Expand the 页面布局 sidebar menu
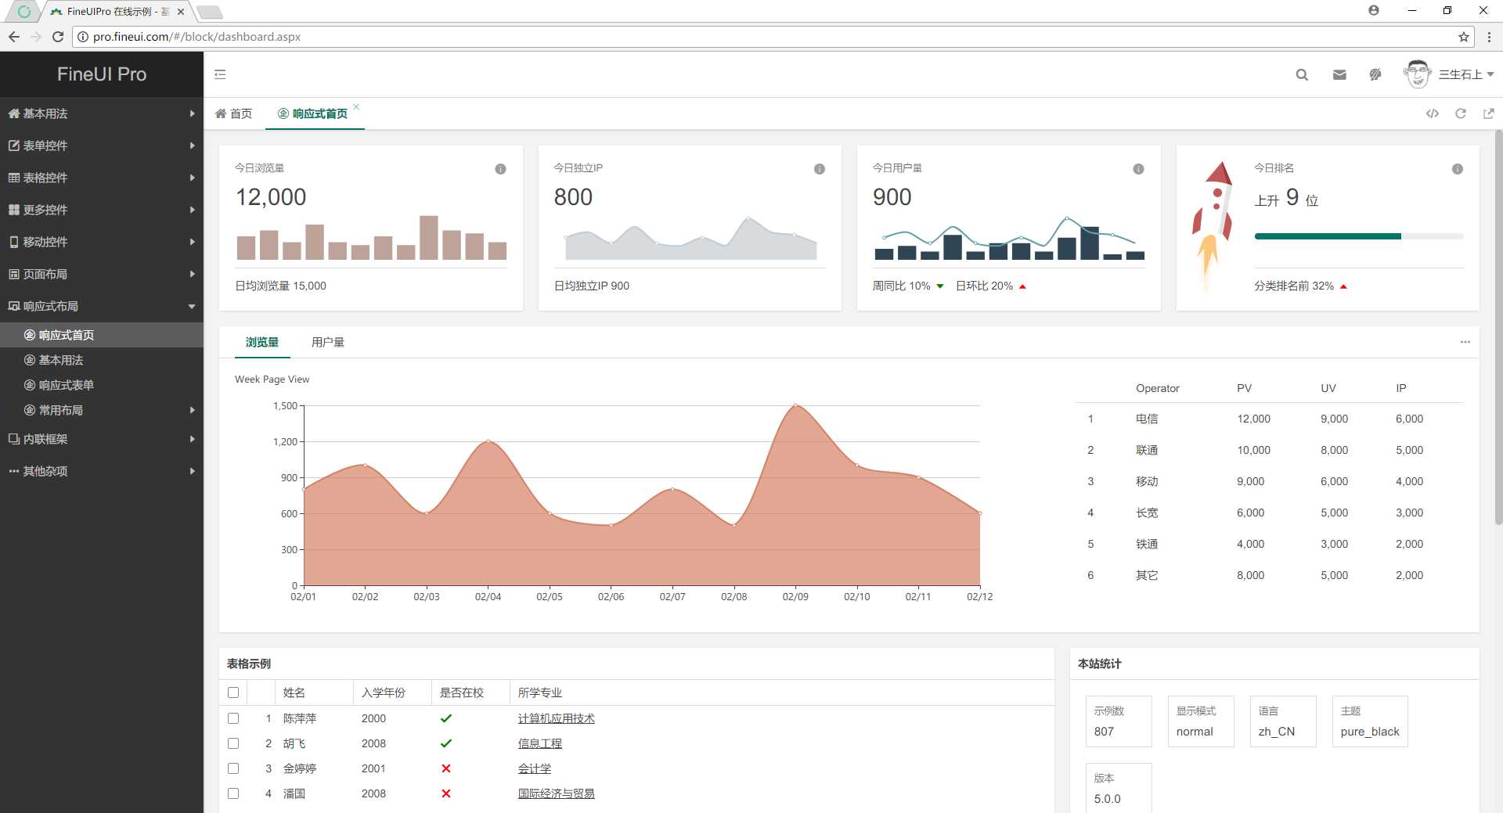1503x813 pixels. (x=102, y=274)
